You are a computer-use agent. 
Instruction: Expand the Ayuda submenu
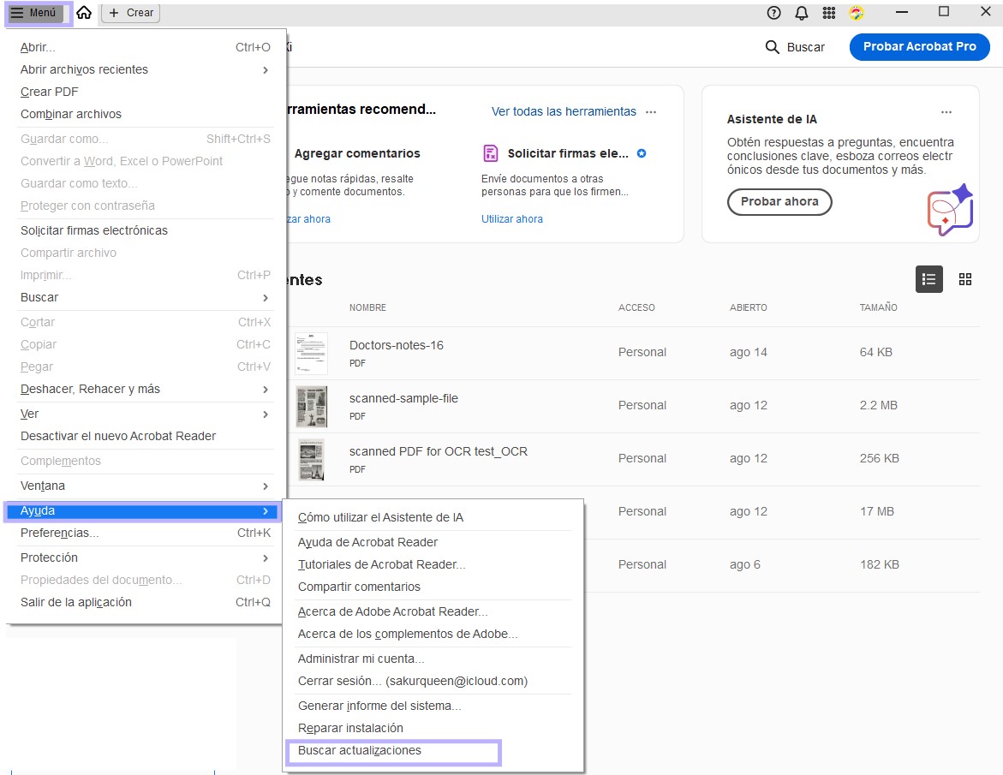point(142,511)
